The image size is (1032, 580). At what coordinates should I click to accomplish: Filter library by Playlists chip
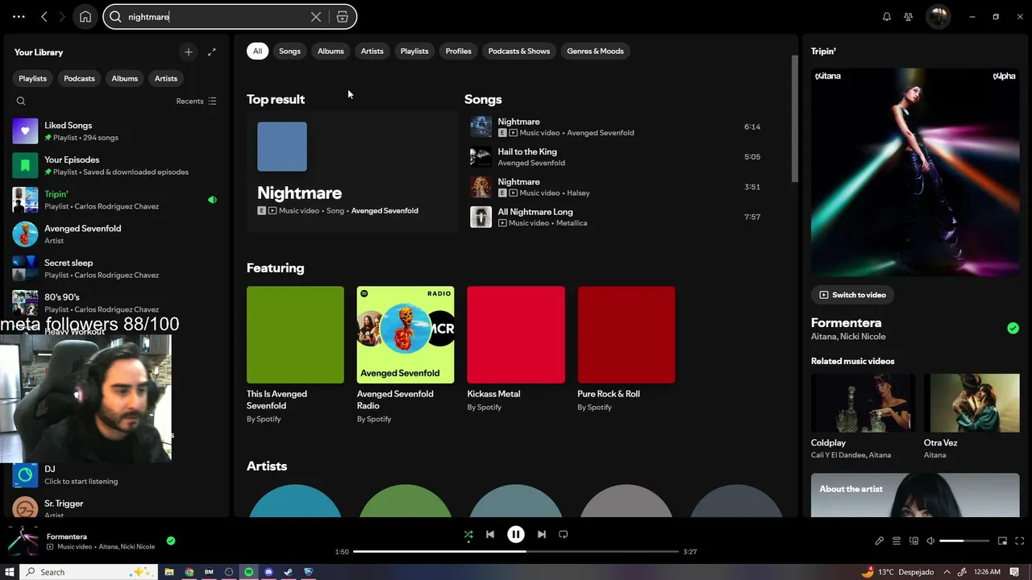point(32,78)
